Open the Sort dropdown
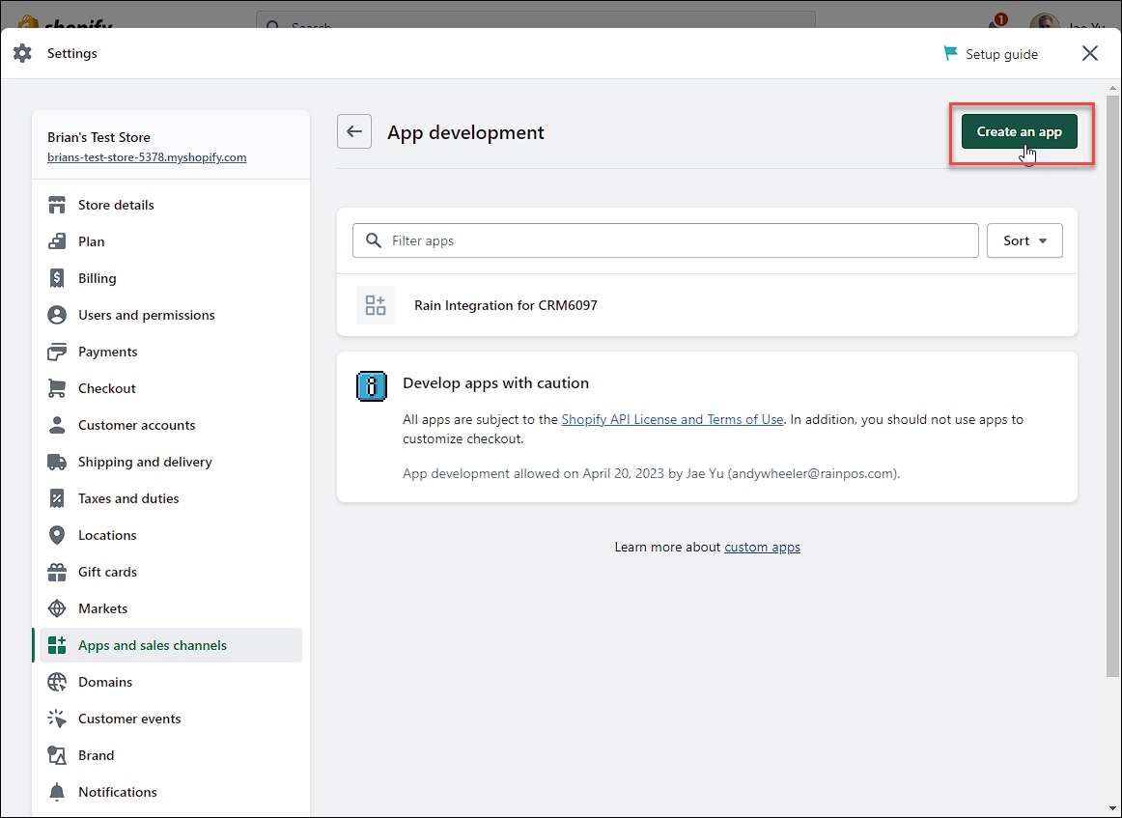Screen dimensions: 1122x818 point(1024,240)
